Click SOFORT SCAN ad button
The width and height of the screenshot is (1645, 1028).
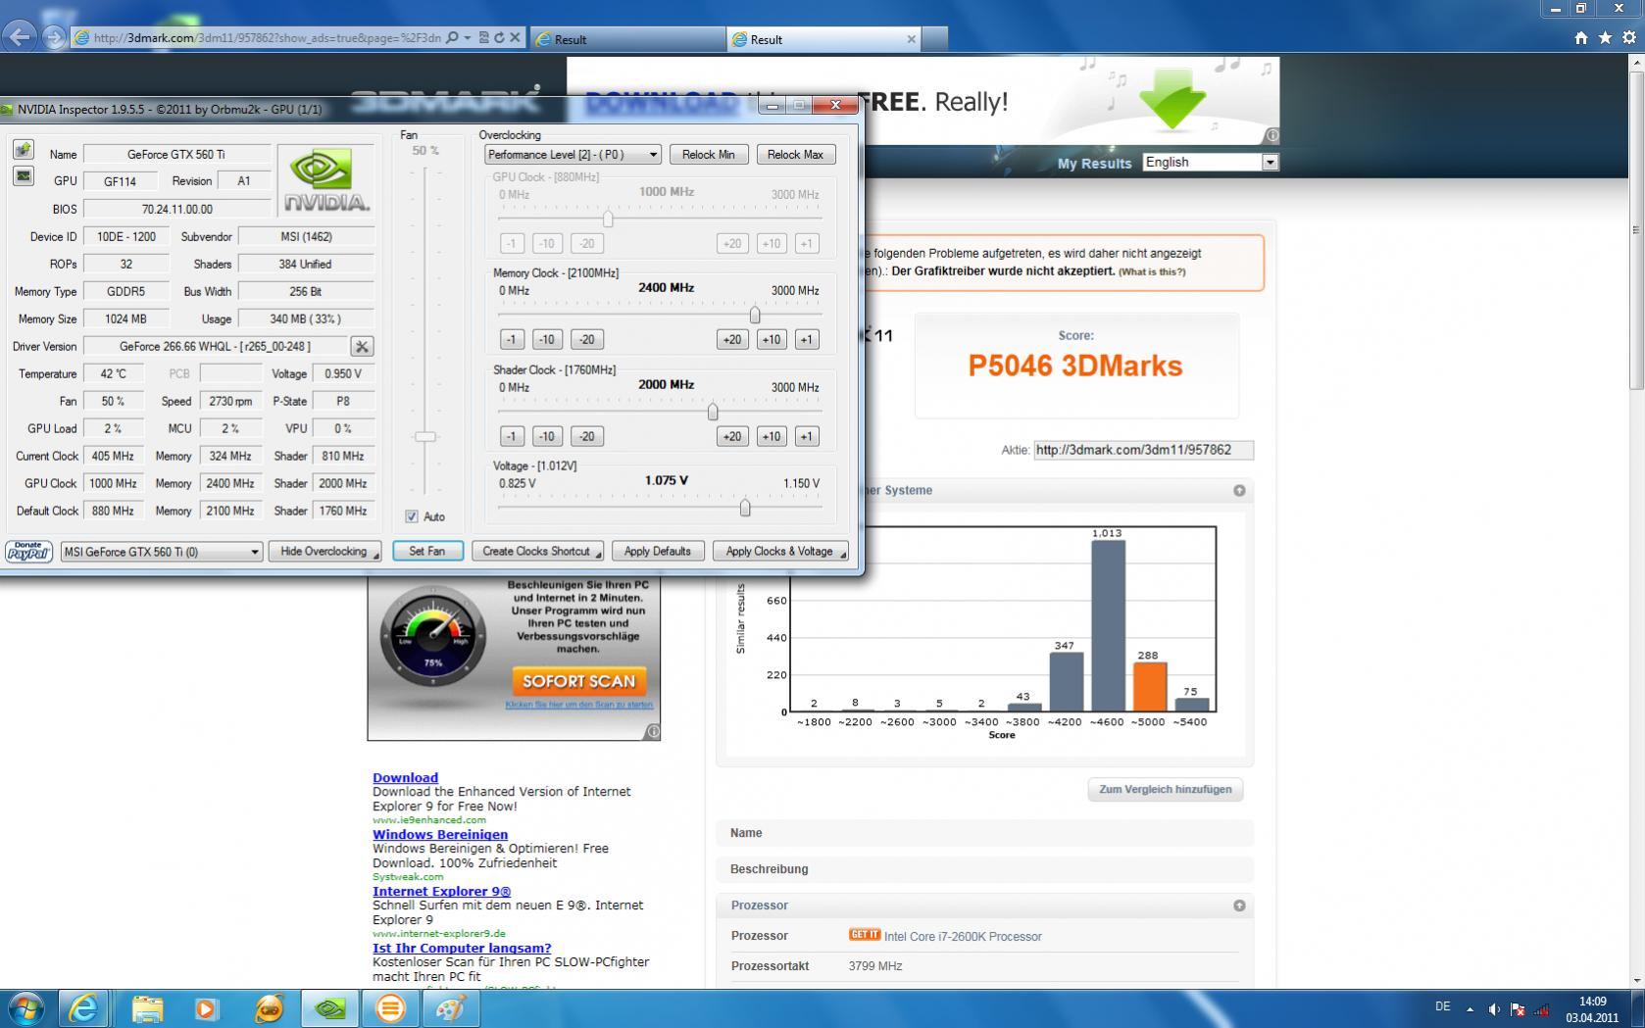pyautogui.click(x=578, y=681)
